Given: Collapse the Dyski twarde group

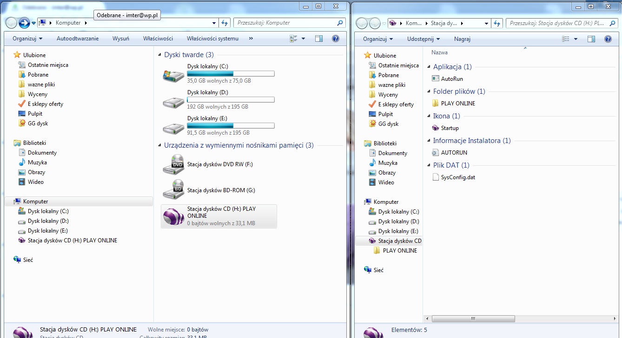Looking at the screenshot, I should (159, 55).
